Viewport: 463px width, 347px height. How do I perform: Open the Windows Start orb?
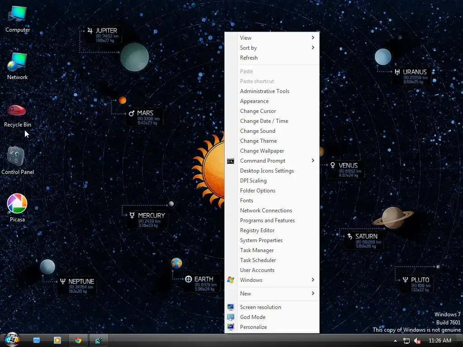point(12,340)
